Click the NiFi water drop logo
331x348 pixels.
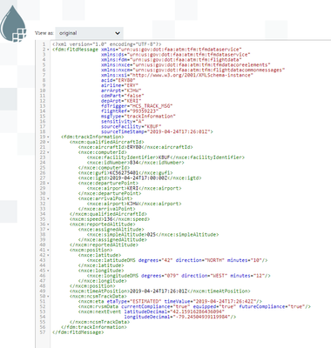click(x=13, y=23)
